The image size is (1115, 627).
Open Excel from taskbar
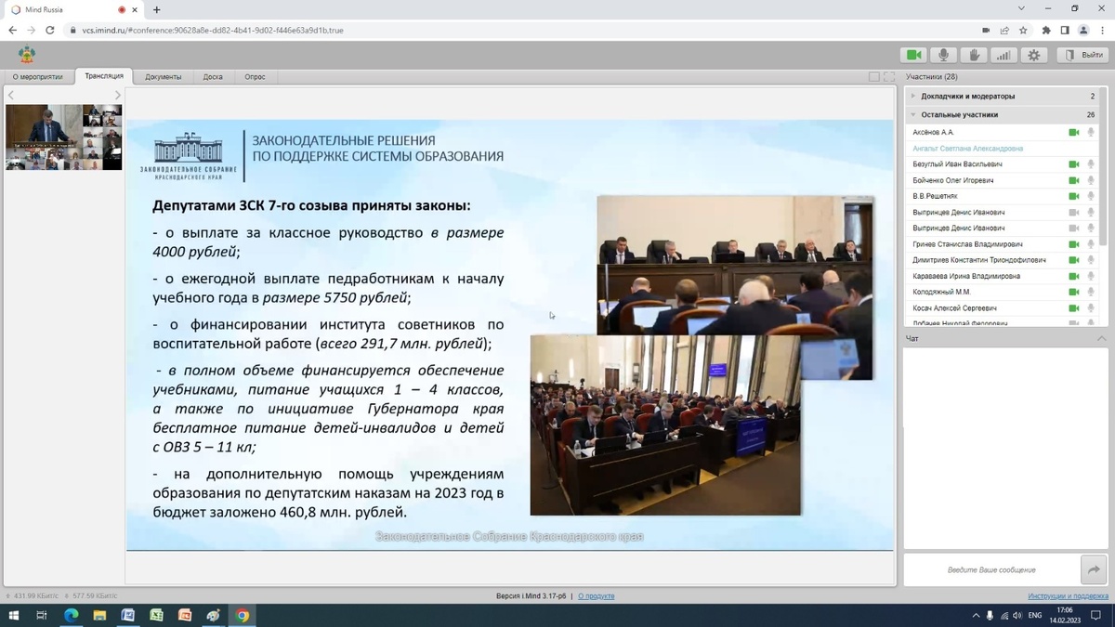[156, 615]
